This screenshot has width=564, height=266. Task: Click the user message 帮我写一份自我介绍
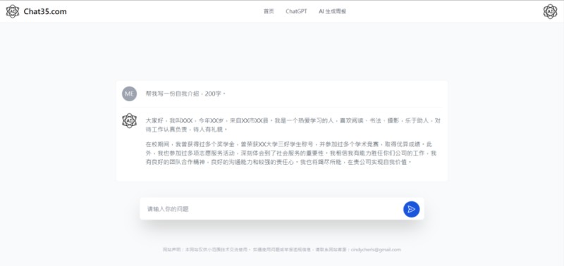click(x=185, y=94)
